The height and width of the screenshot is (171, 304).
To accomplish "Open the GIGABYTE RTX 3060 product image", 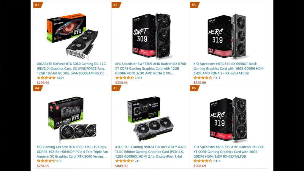I will pos(72,37).
